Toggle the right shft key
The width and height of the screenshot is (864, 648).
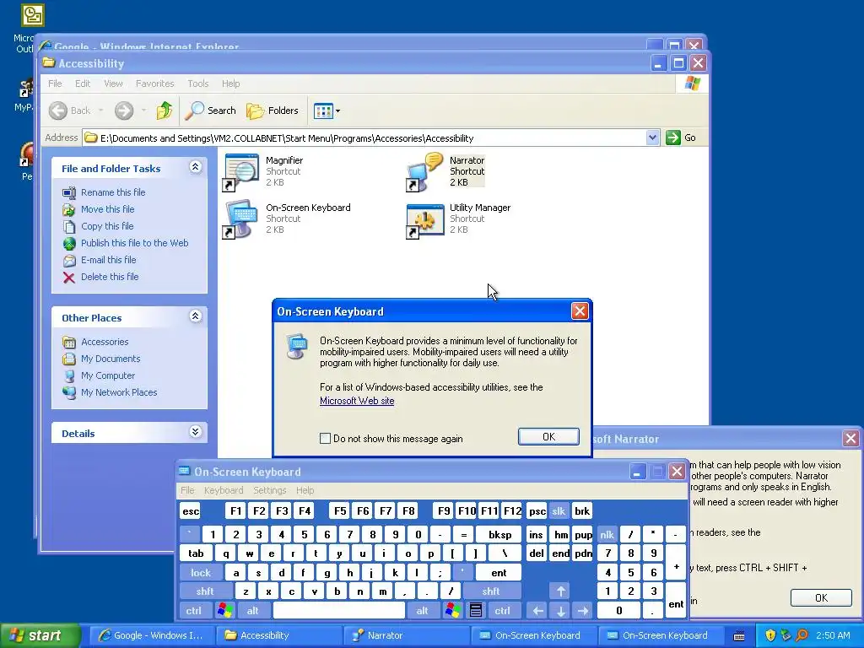(x=490, y=591)
